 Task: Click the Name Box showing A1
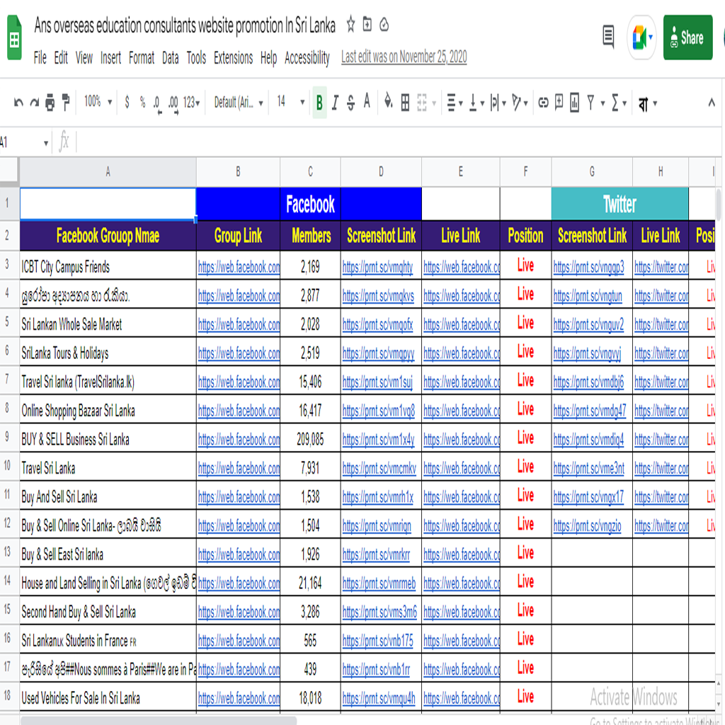(25, 142)
